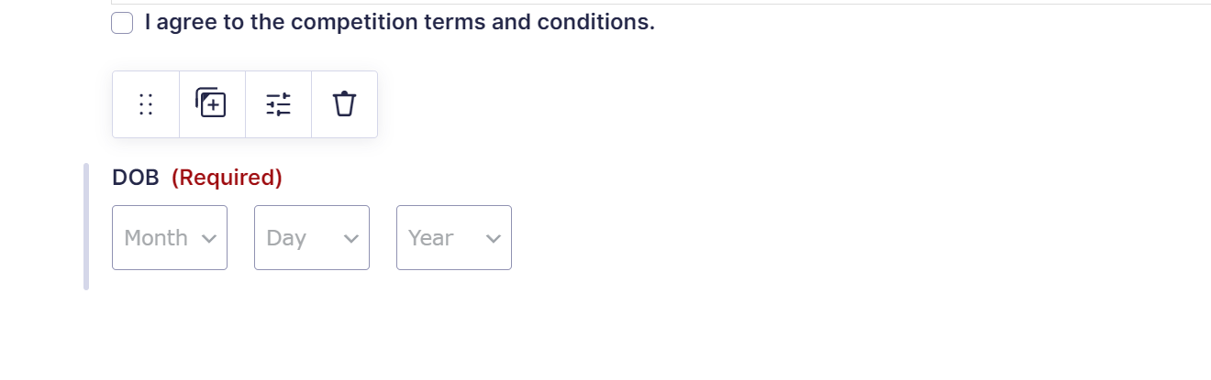Select the DOB field label
The width and height of the screenshot is (1211, 380).
coord(136,178)
